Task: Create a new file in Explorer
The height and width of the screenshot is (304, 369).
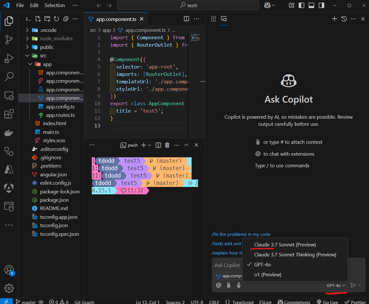Action: [38, 19]
